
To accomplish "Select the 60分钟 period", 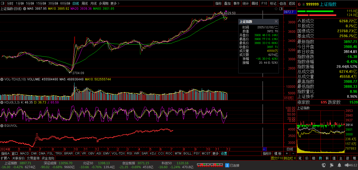I will coord(65,3).
